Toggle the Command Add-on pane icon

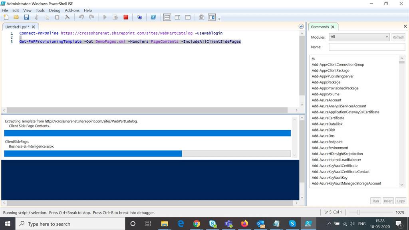point(212,17)
